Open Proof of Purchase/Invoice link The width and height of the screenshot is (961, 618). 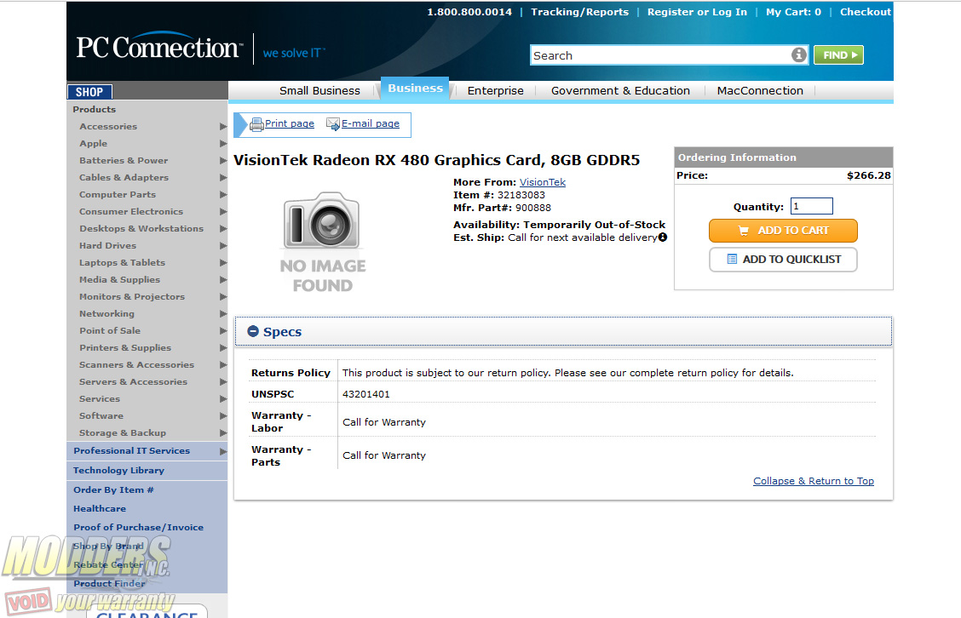pyautogui.click(x=139, y=528)
